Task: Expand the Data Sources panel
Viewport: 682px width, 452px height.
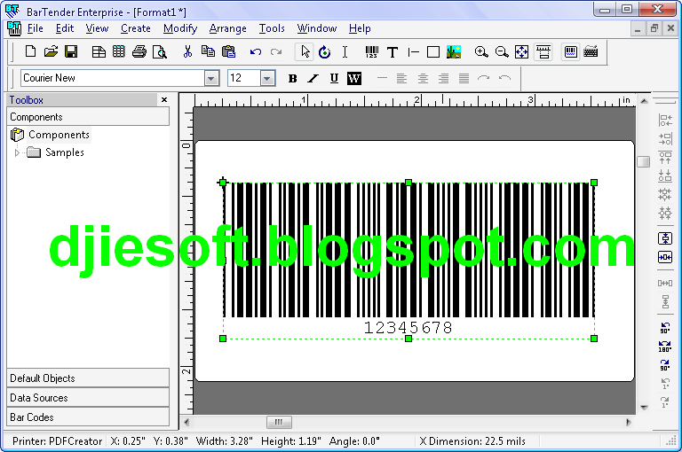Action: click(88, 398)
